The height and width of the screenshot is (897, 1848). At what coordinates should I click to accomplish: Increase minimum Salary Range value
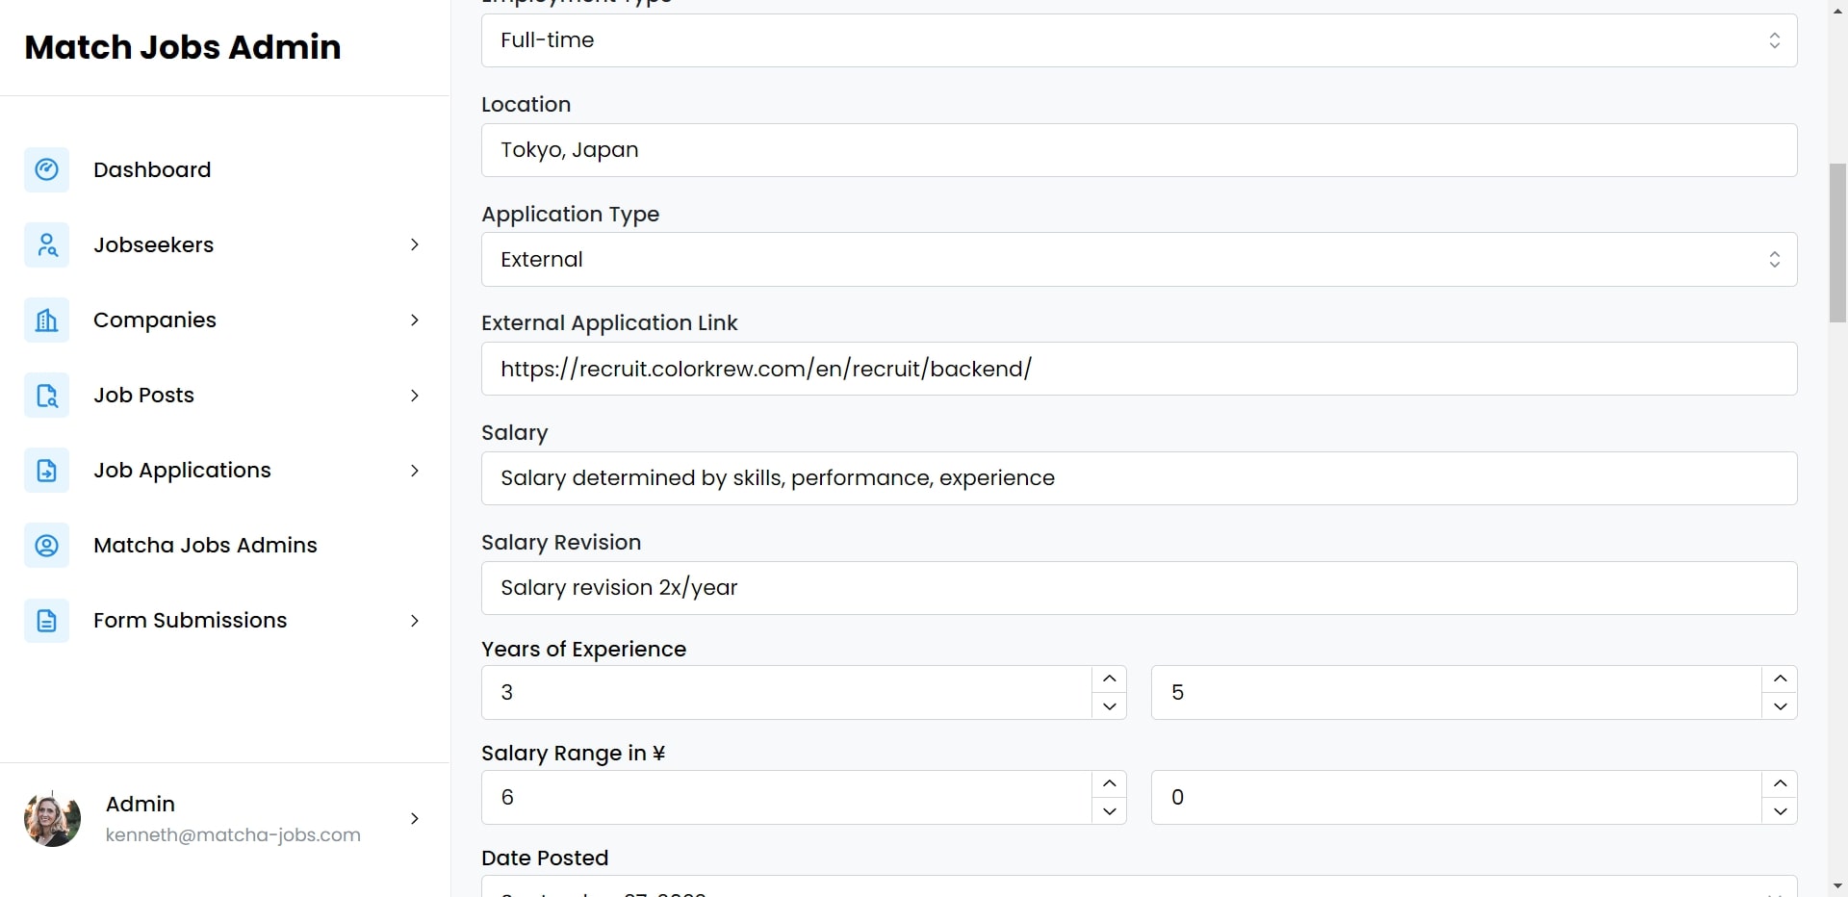click(1109, 783)
